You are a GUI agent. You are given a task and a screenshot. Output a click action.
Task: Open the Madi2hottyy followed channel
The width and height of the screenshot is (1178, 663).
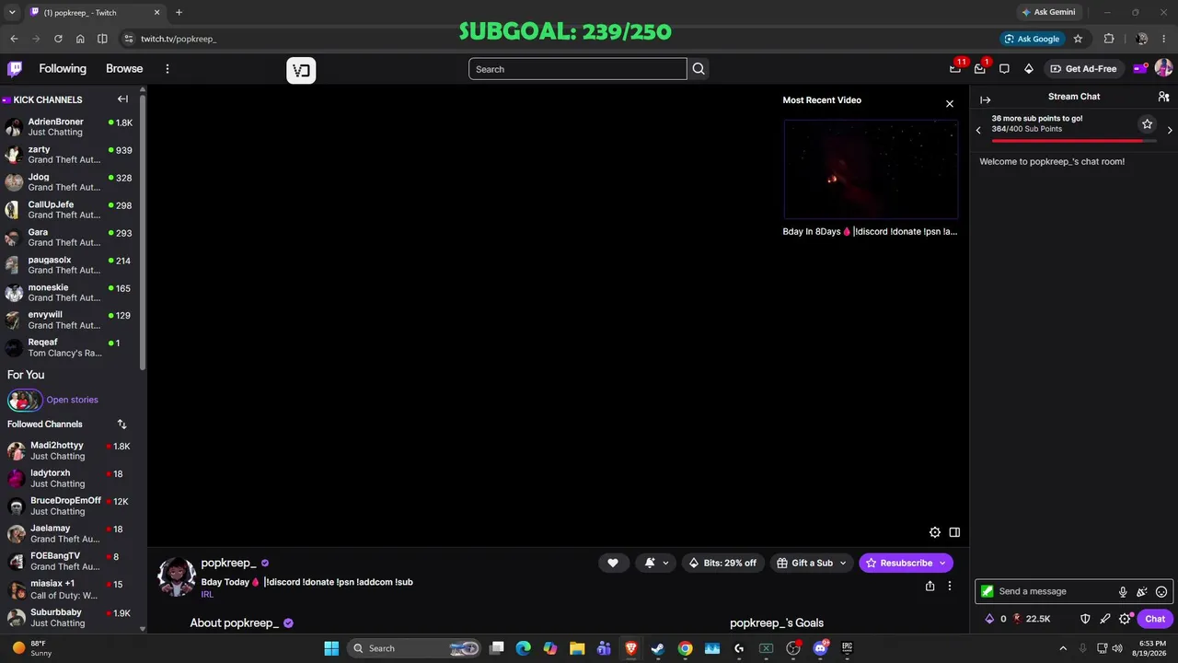[70, 451]
